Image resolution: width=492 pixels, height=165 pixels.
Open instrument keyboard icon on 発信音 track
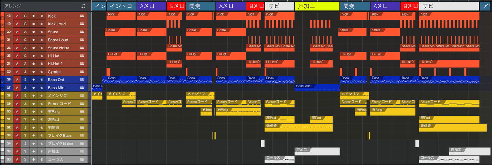[82, 127]
